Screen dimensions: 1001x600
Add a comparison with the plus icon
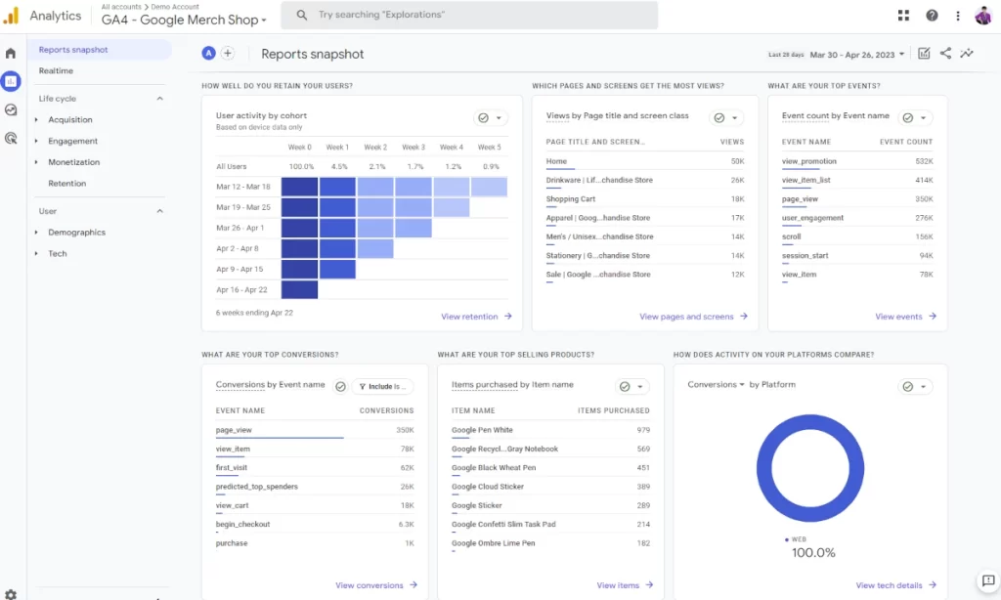tap(228, 54)
